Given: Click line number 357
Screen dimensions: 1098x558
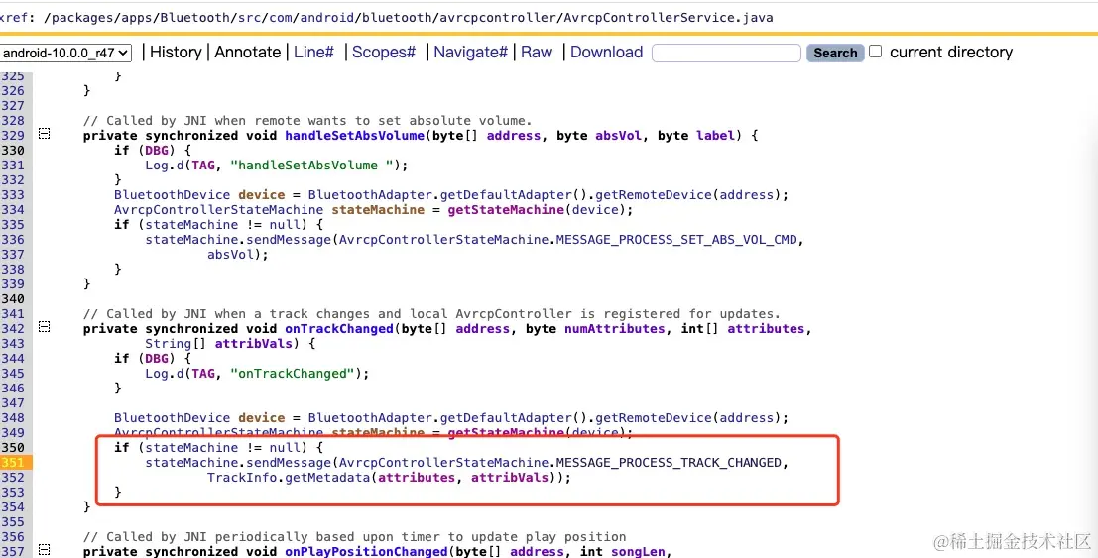Looking at the screenshot, I should click(x=12, y=552).
